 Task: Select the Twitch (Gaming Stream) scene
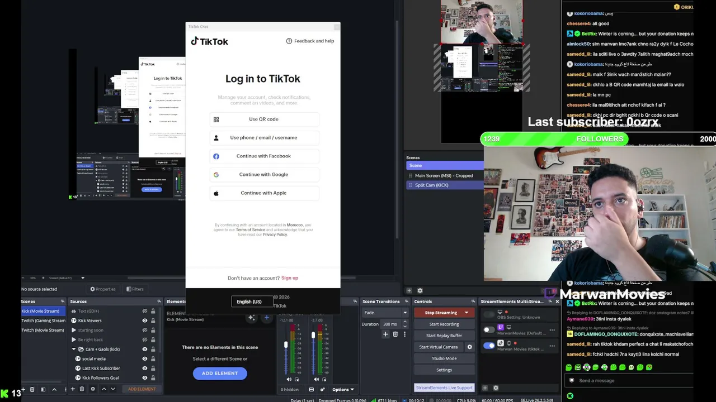[x=43, y=320]
